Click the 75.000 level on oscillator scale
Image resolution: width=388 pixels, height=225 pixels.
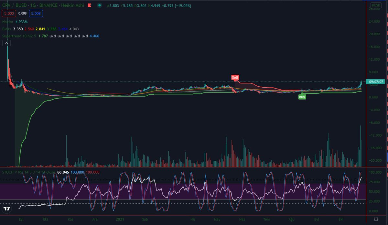374,182
